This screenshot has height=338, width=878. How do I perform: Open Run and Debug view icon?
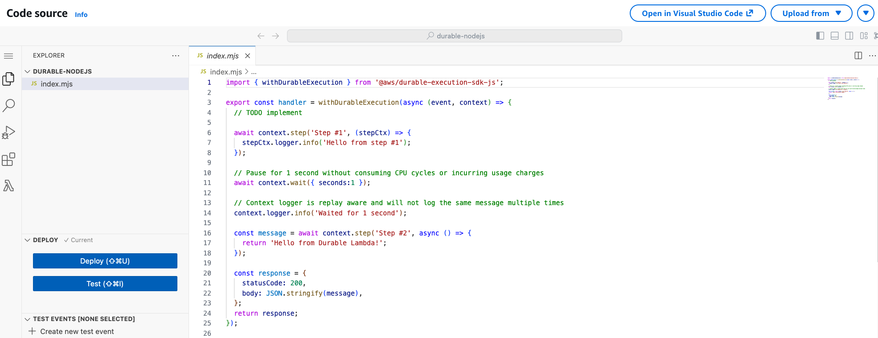click(8, 132)
